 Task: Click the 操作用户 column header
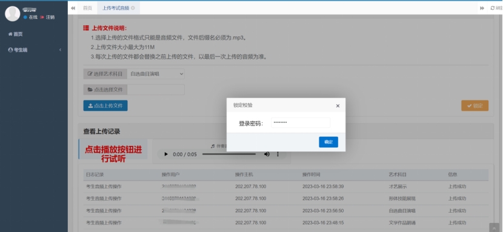(170, 174)
